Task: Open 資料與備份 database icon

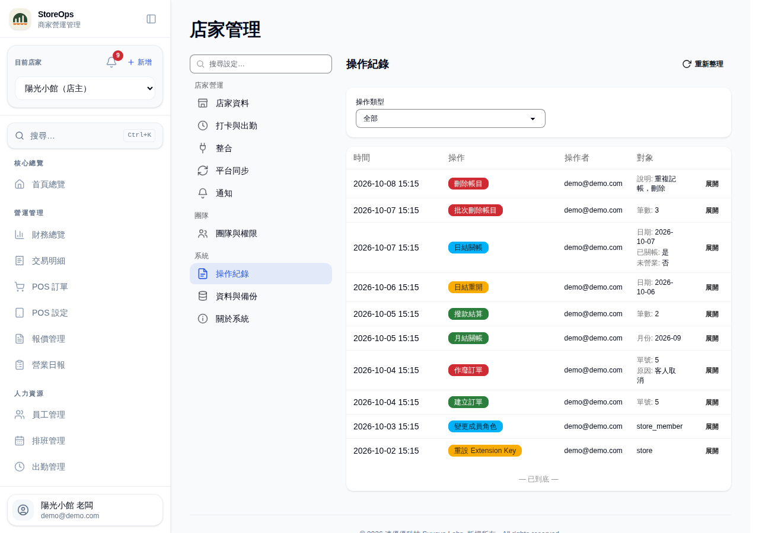Action: [x=203, y=296]
